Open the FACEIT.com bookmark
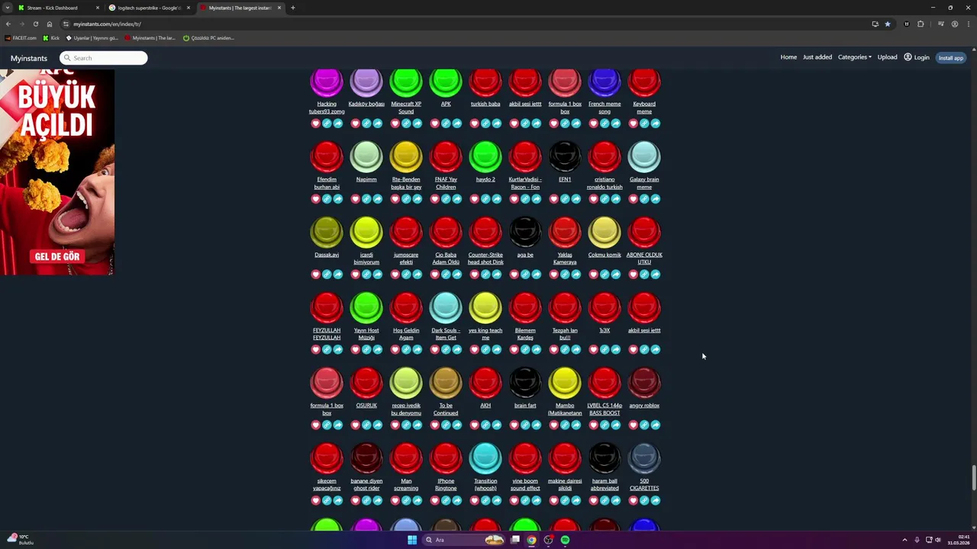The height and width of the screenshot is (549, 977). tap(21, 37)
